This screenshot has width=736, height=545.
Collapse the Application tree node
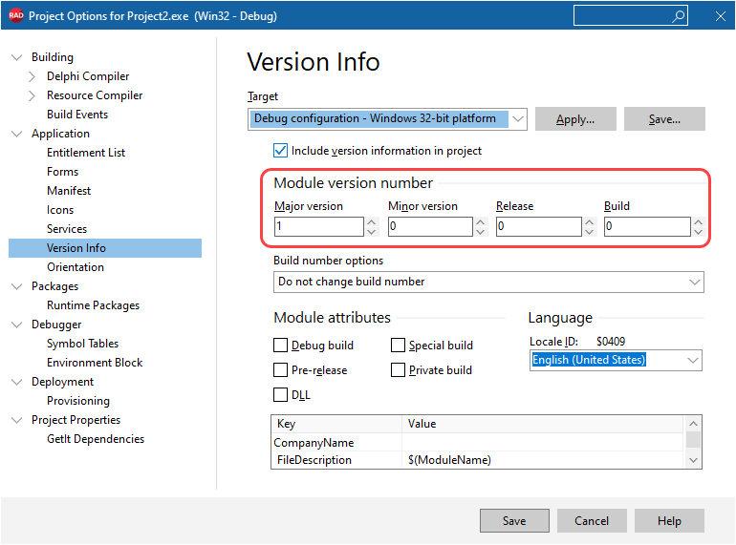pyautogui.click(x=17, y=134)
